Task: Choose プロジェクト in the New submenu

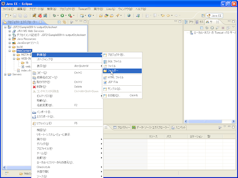Action: click(122, 55)
